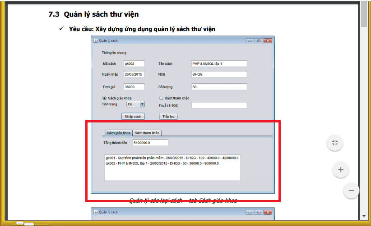This screenshot has height=226, width=371.
Task: Switch to the Sách giáo khoa tab
Action: (x=118, y=133)
